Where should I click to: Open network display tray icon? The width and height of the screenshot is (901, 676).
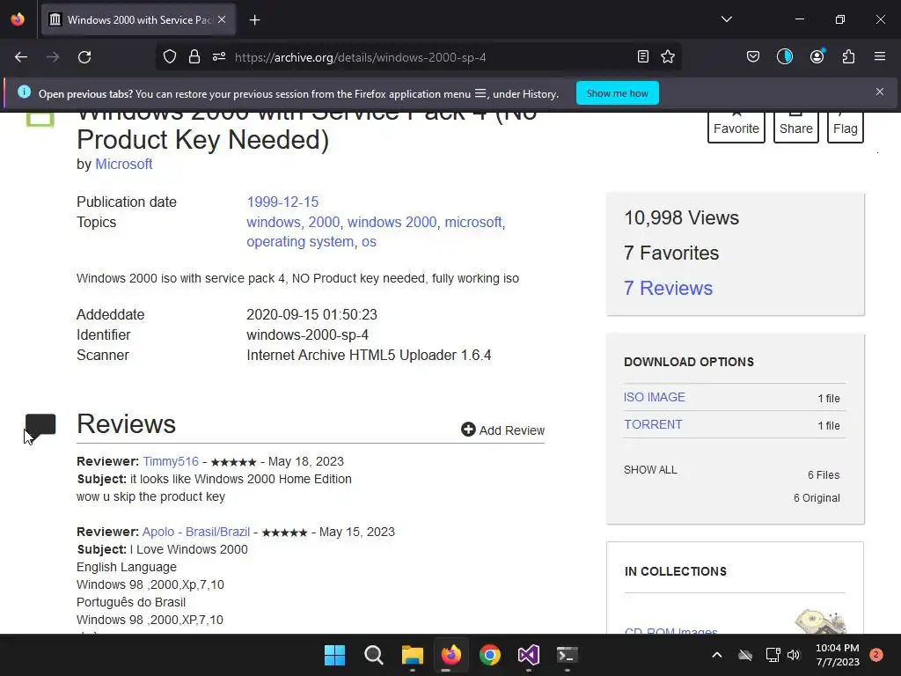pyautogui.click(x=773, y=655)
